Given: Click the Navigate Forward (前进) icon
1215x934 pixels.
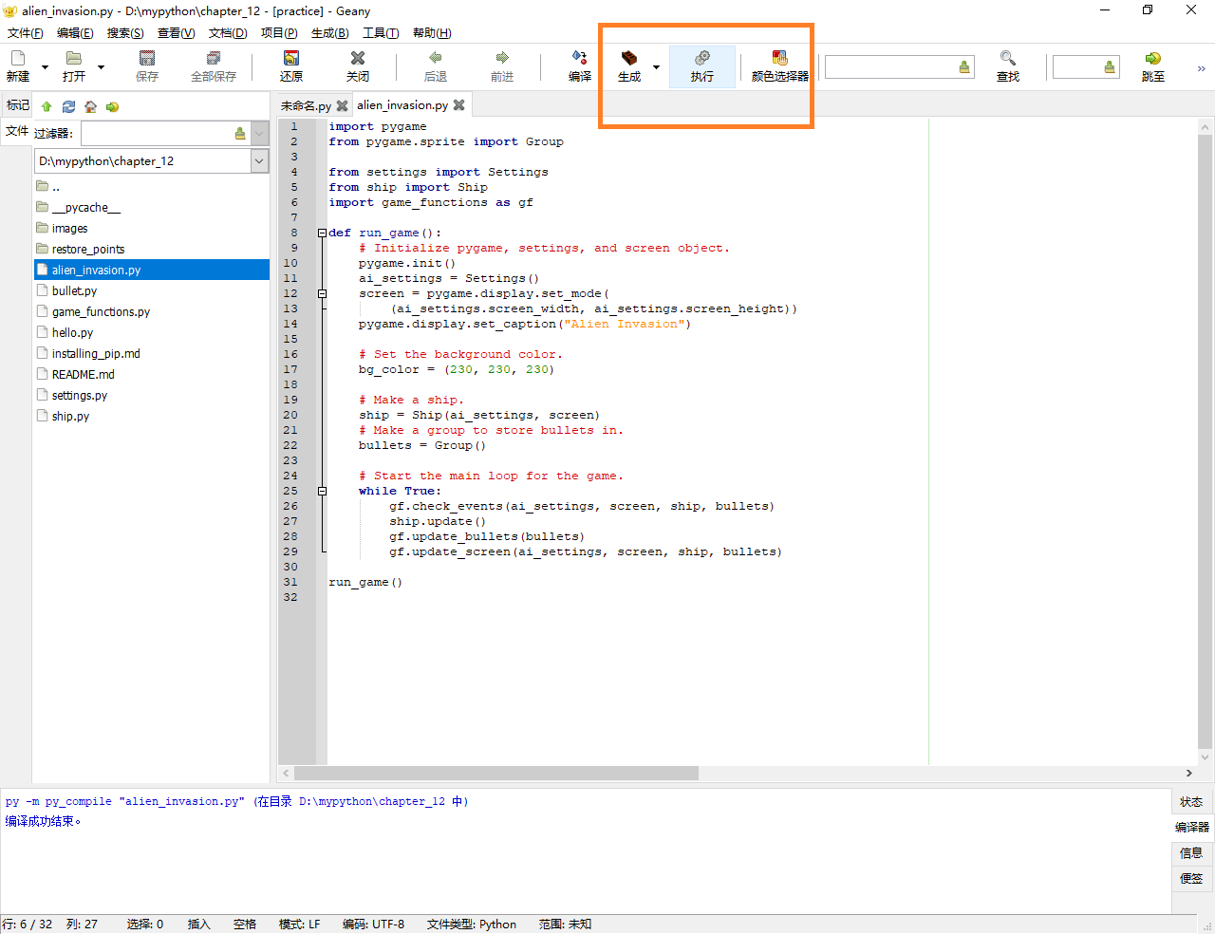Looking at the screenshot, I should tap(502, 59).
